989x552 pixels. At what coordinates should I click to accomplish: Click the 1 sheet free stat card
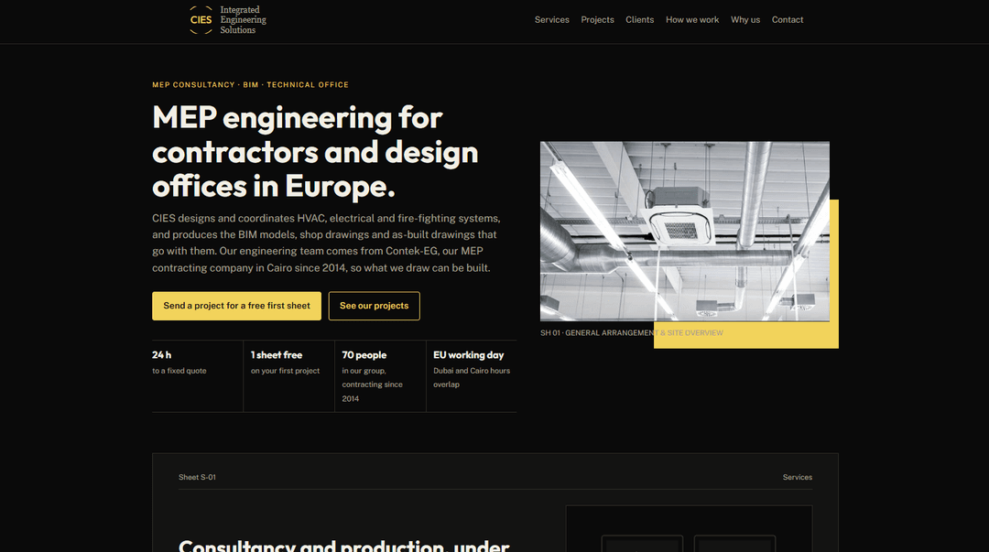(288, 376)
